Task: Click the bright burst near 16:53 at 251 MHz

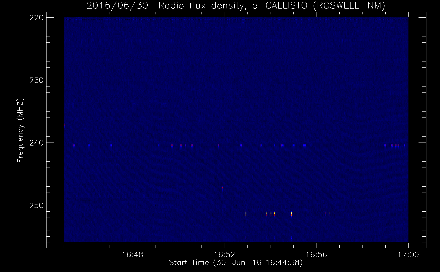Action: (246, 214)
